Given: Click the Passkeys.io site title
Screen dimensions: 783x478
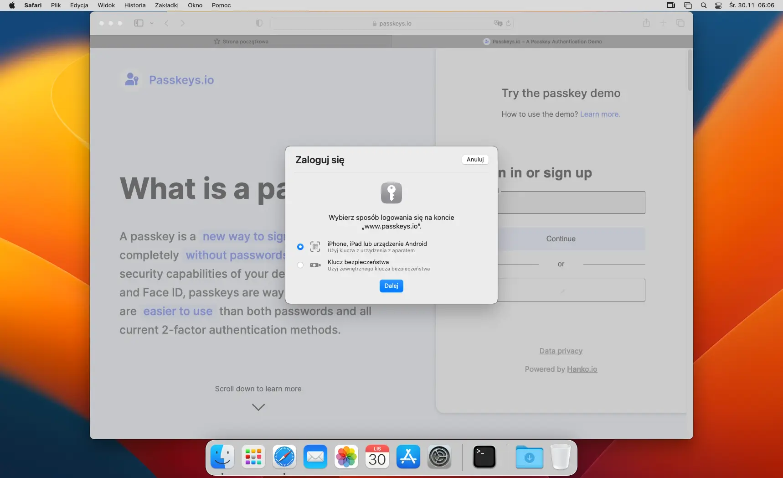Looking at the screenshot, I should tap(181, 80).
